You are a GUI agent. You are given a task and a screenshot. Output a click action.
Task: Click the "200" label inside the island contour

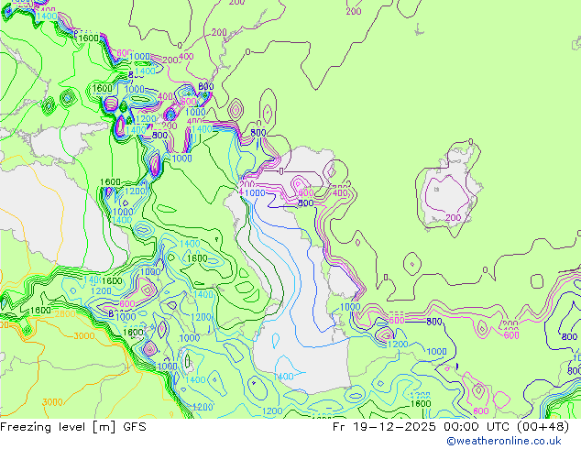point(453,218)
